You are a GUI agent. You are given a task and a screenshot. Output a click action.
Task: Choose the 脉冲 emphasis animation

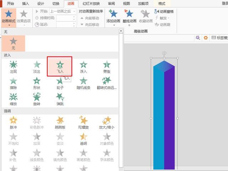pyautogui.click(x=13, y=123)
